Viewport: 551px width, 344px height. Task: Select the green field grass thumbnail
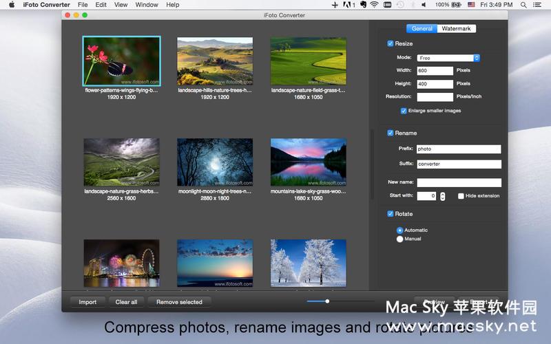tap(308, 61)
